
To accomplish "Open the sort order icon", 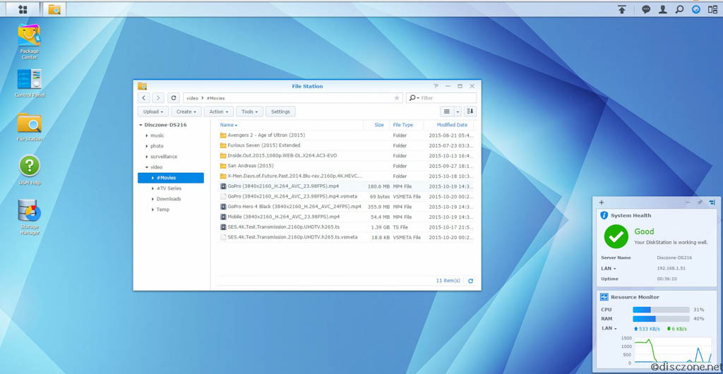I will click(470, 111).
